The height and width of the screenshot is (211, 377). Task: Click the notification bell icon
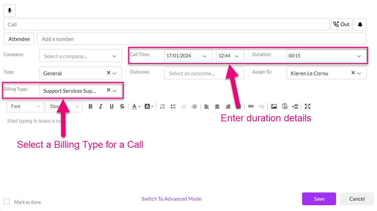pyautogui.click(x=360, y=24)
